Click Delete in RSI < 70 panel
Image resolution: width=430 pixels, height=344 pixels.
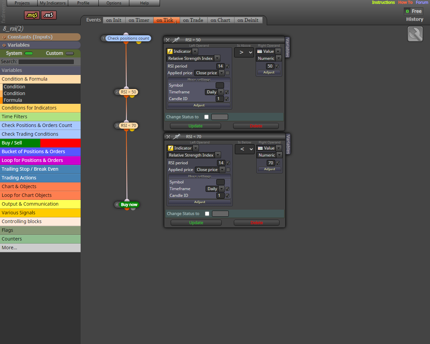coord(257,223)
